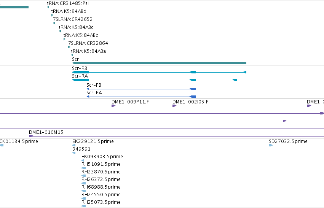This screenshot has width=324, height=208.
Task: Select the long Scr gene bar
Action: point(159,63)
